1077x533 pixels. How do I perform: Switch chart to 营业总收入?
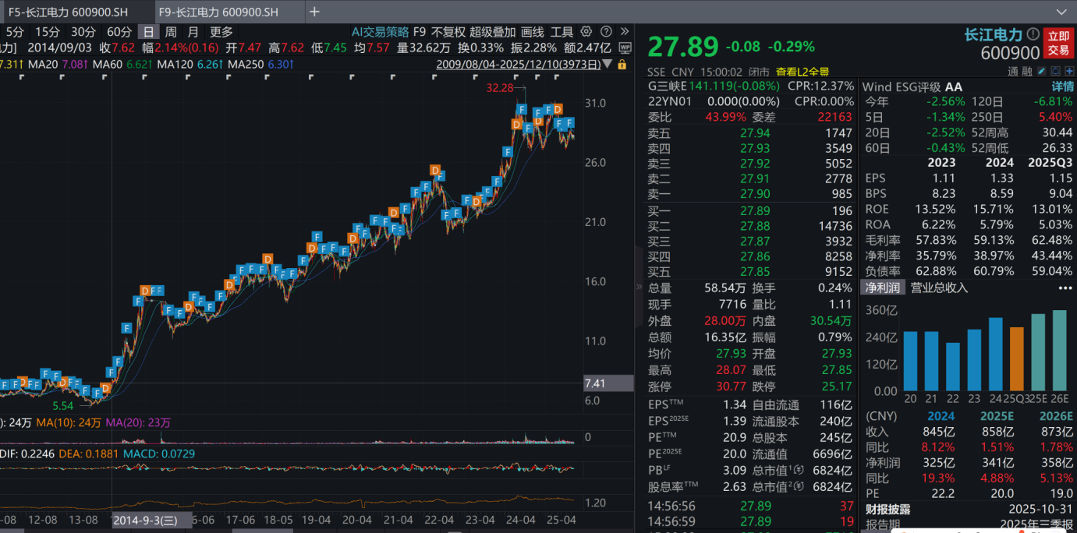pyautogui.click(x=939, y=288)
